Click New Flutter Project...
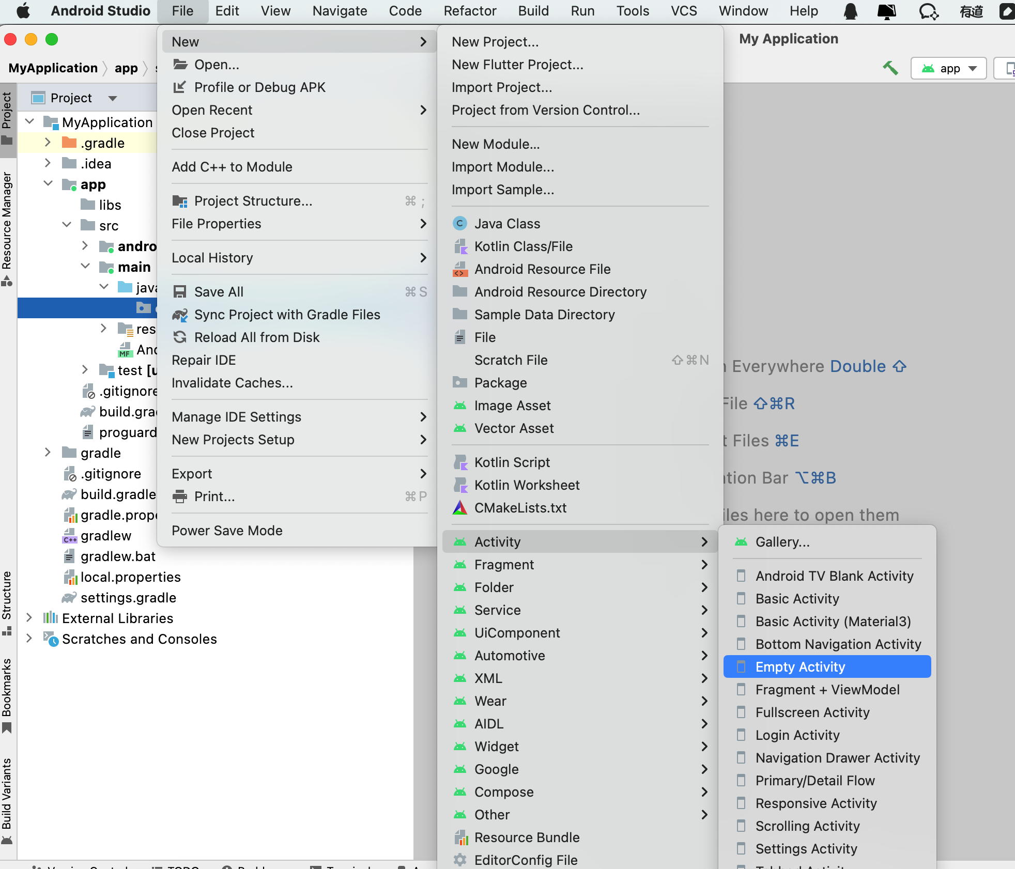 point(517,65)
